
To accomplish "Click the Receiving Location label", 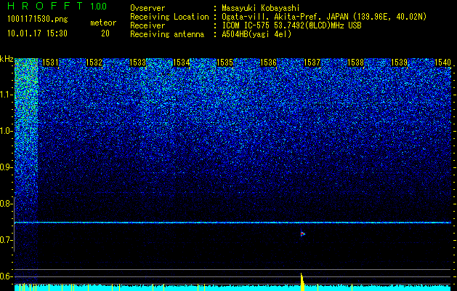I will [169, 17].
